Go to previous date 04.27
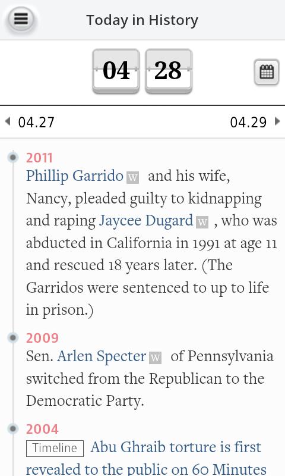Screen dimensions: 285x476 pos(36,123)
